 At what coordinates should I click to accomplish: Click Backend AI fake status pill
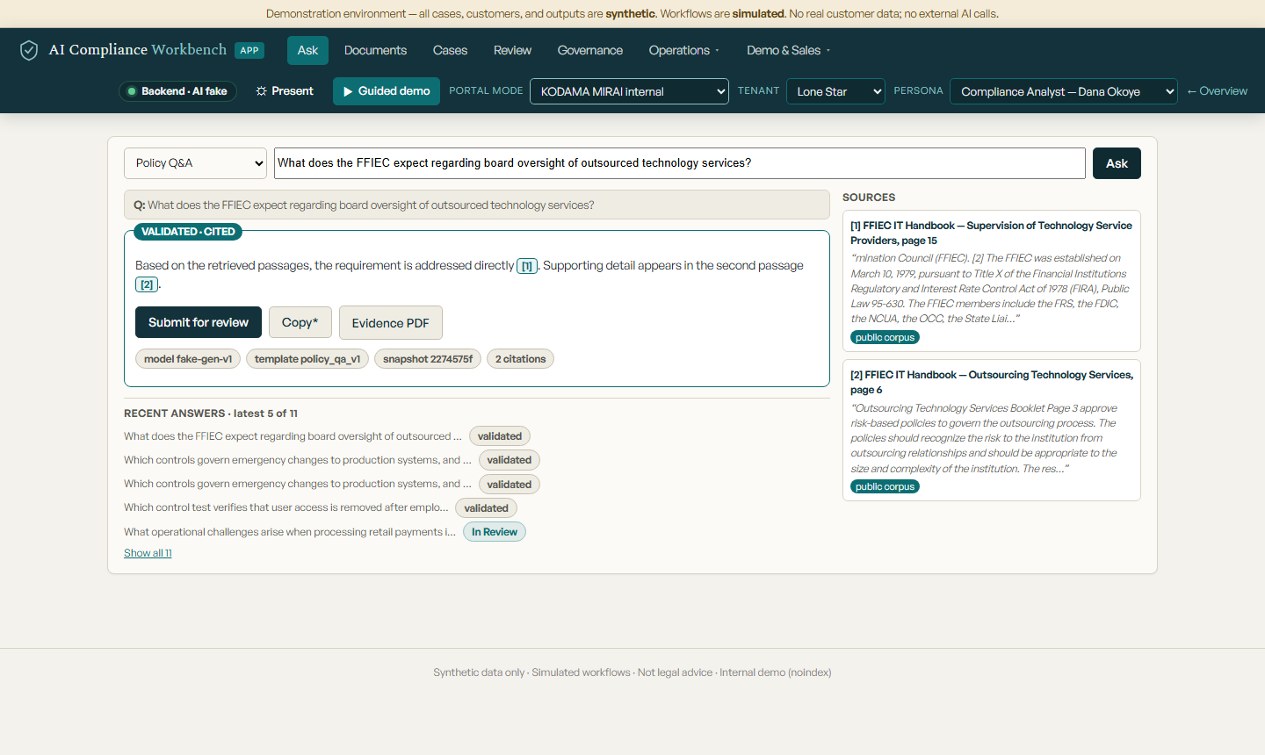(x=177, y=91)
